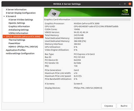This screenshot has width=134, height=111.
Task: Go to OpenGL Settings
Action: [17, 23]
